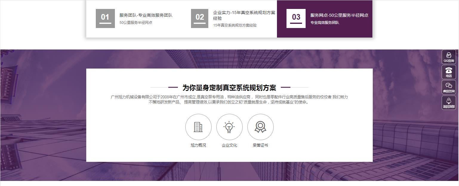Click the gray 01 number box
This screenshot has width=459, height=186.
pos(105,18)
